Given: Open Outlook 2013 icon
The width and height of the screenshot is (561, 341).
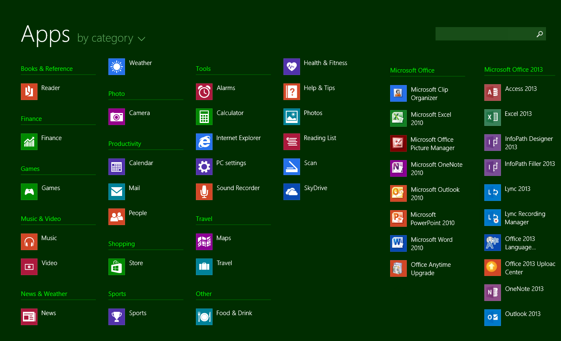Looking at the screenshot, I should 493,318.
